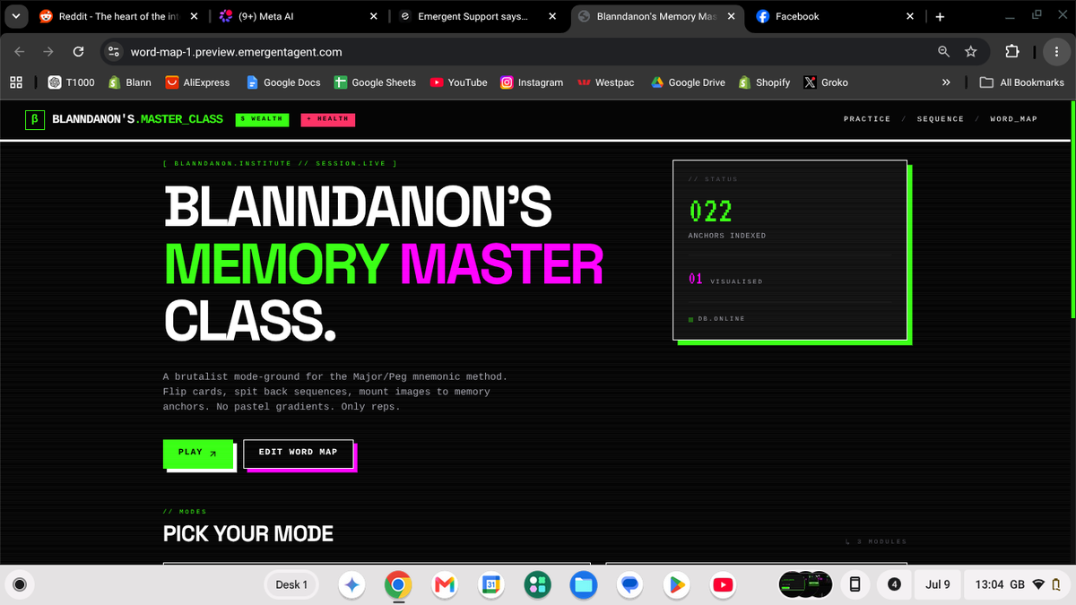Image resolution: width=1076 pixels, height=605 pixels.
Task: Open the tab search dropdown arrow
Action: [14, 16]
